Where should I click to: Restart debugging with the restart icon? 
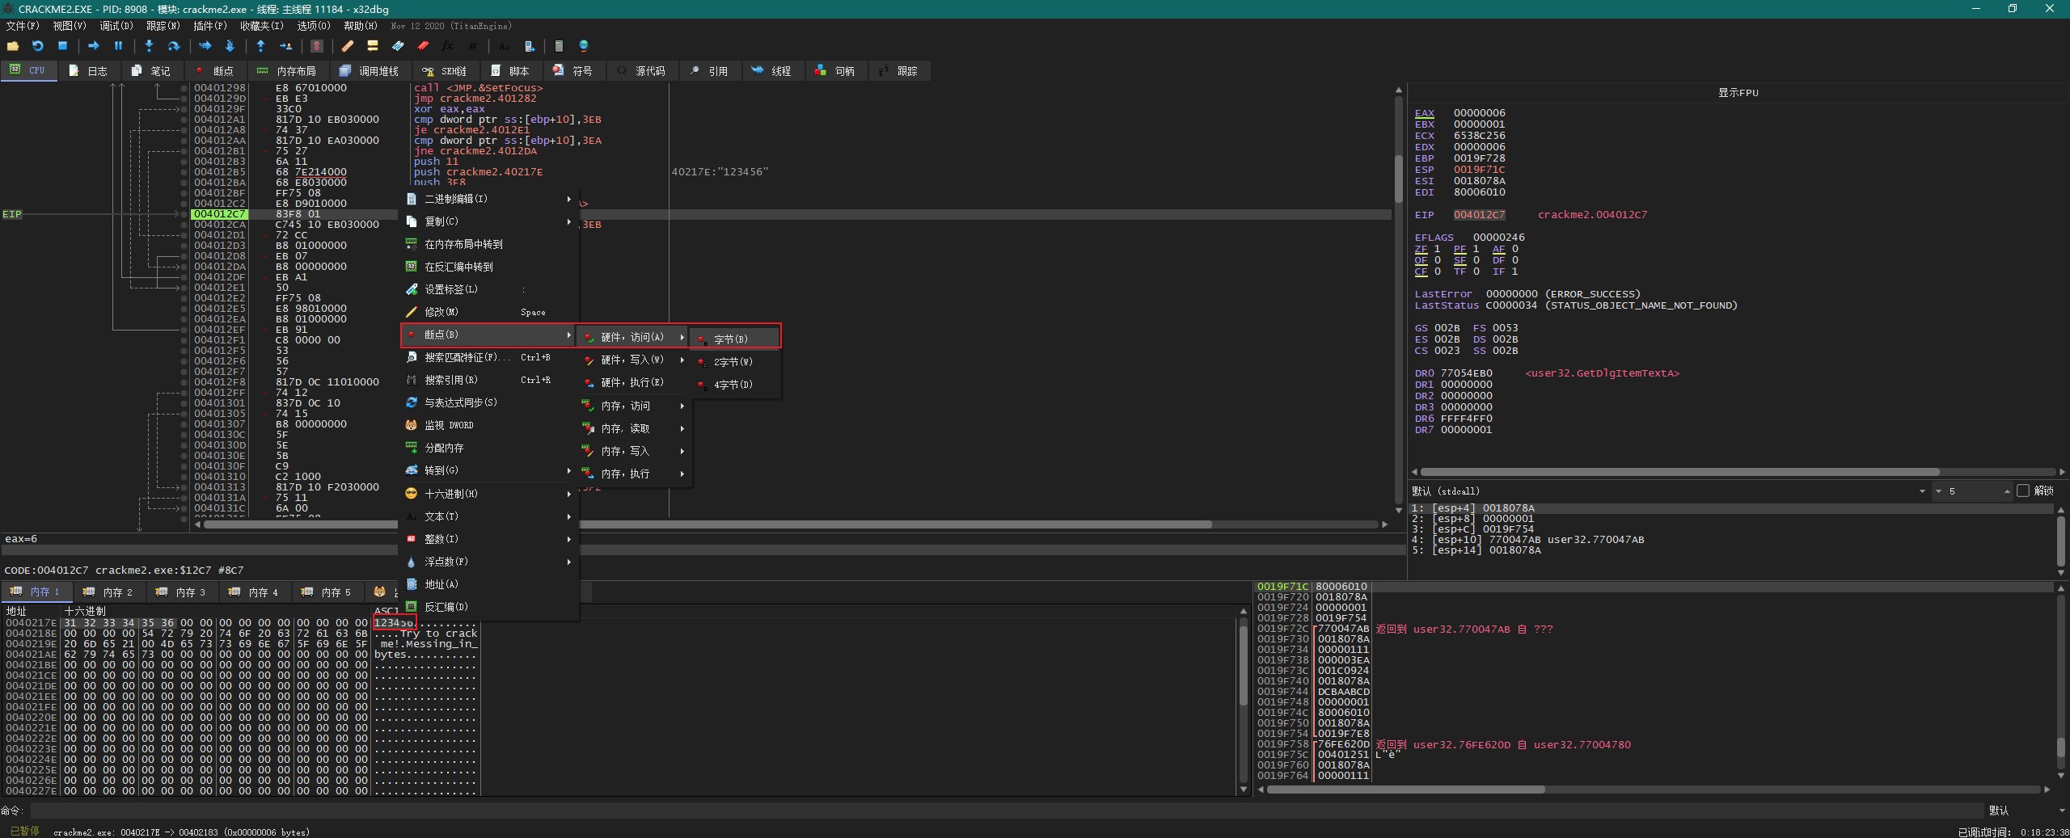(x=37, y=46)
